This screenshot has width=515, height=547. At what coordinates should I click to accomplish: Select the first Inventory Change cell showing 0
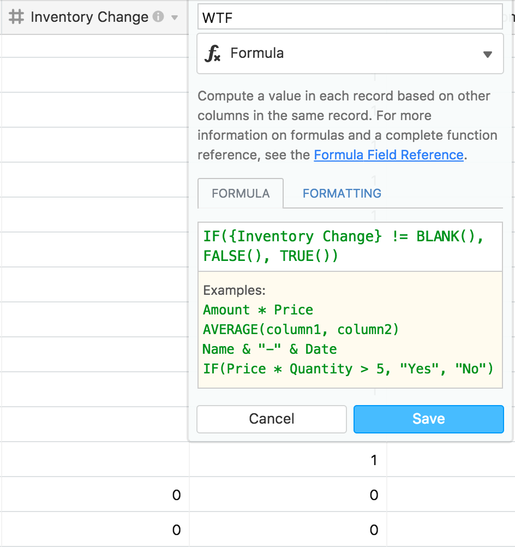95,495
